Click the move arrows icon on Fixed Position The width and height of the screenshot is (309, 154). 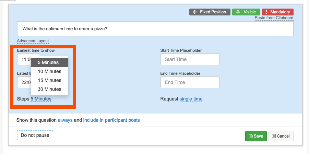click(195, 12)
